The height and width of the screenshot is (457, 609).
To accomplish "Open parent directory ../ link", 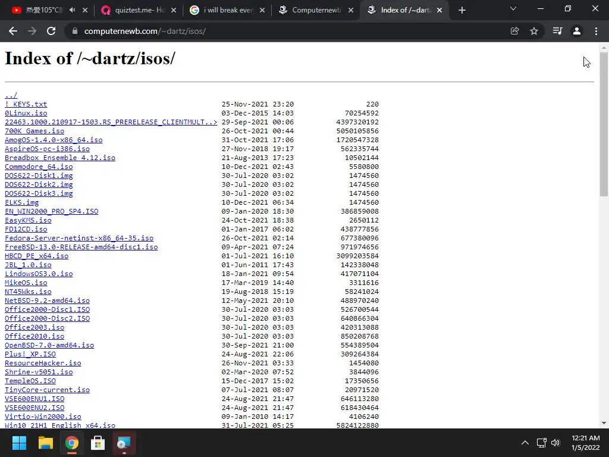I will click(x=11, y=95).
